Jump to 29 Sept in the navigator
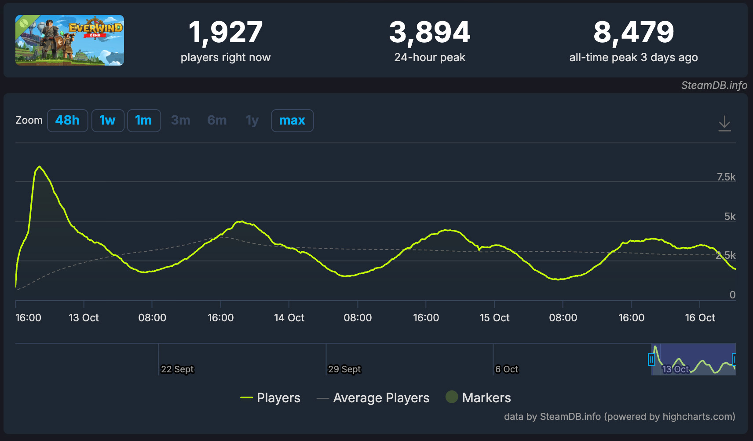Image resolution: width=753 pixels, height=441 pixels. pyautogui.click(x=344, y=369)
